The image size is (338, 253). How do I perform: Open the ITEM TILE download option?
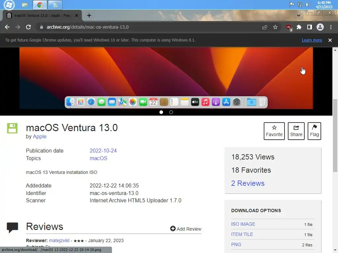242,234
